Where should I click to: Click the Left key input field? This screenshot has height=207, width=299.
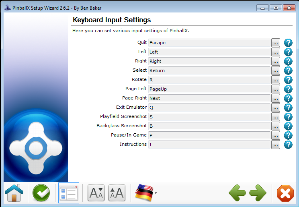pos(209,52)
